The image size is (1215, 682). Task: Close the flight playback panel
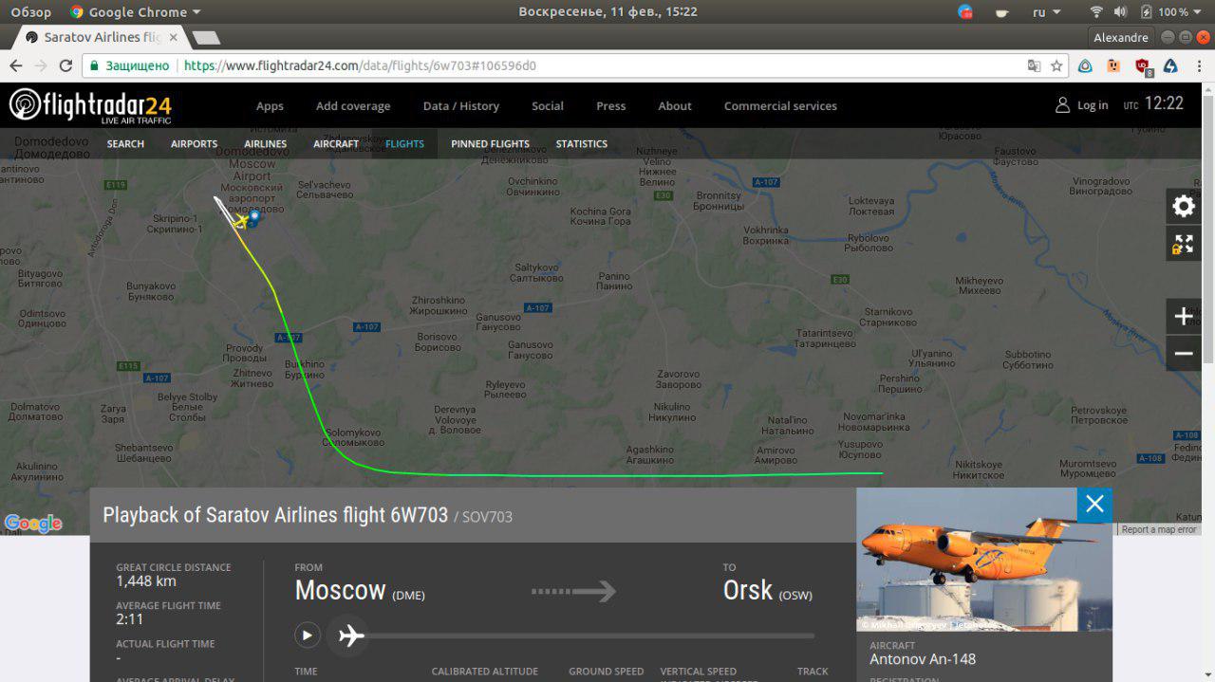coord(1094,505)
